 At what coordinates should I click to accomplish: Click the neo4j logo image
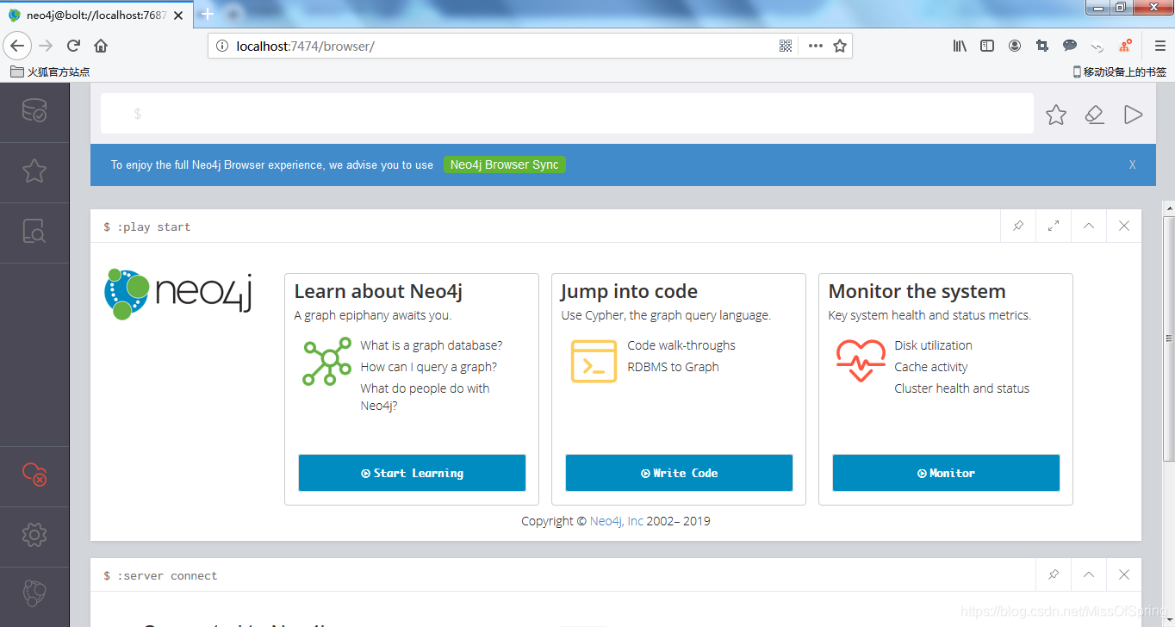point(177,293)
